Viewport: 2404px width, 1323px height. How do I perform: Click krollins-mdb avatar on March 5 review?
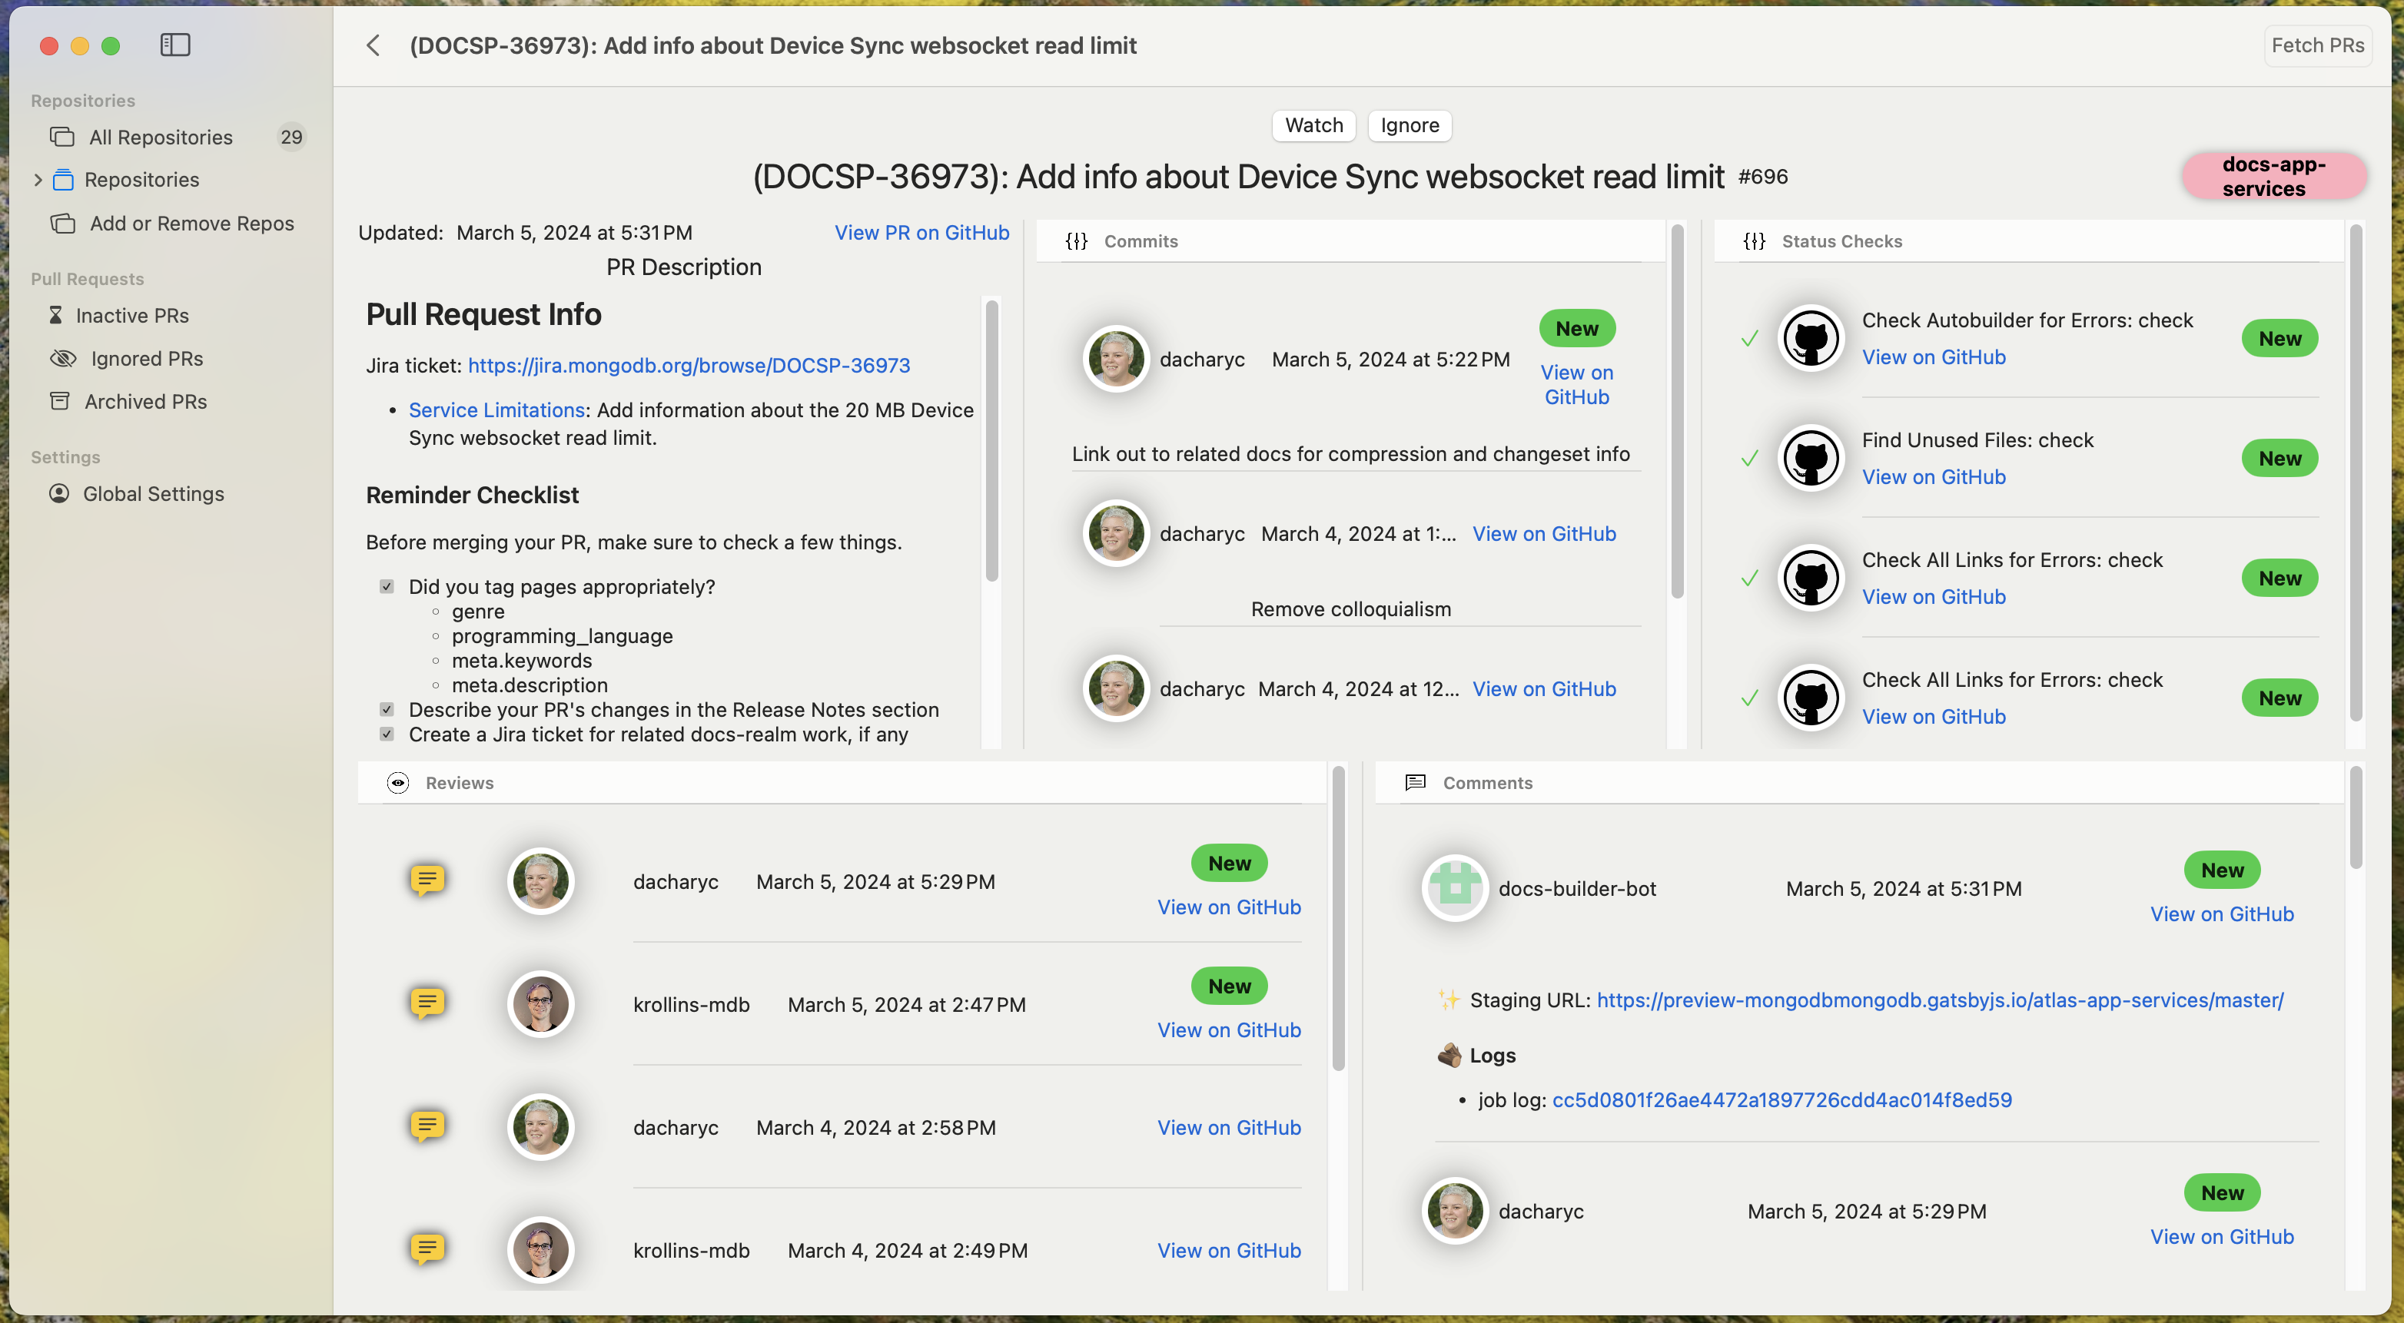[x=540, y=1005]
